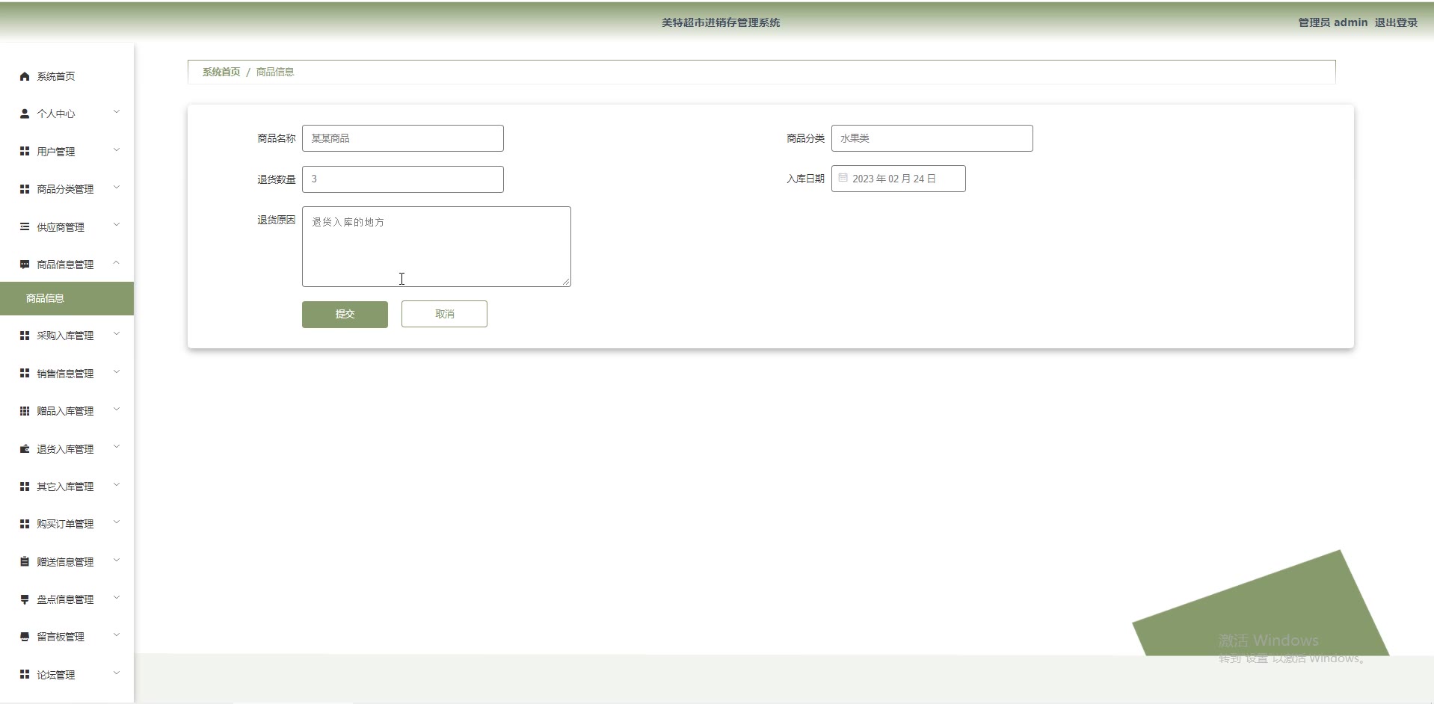Click the home icon beside 系统首页
Image resolution: width=1434 pixels, height=704 pixels.
tap(25, 76)
